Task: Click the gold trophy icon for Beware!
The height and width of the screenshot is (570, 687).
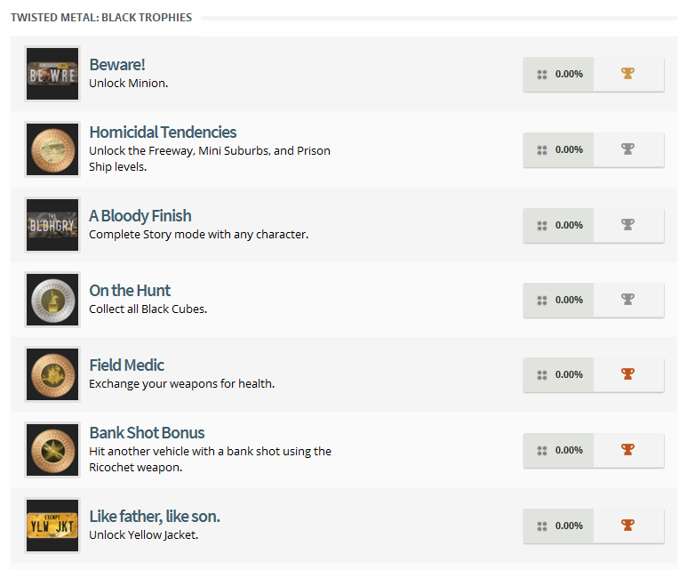Action: click(628, 74)
